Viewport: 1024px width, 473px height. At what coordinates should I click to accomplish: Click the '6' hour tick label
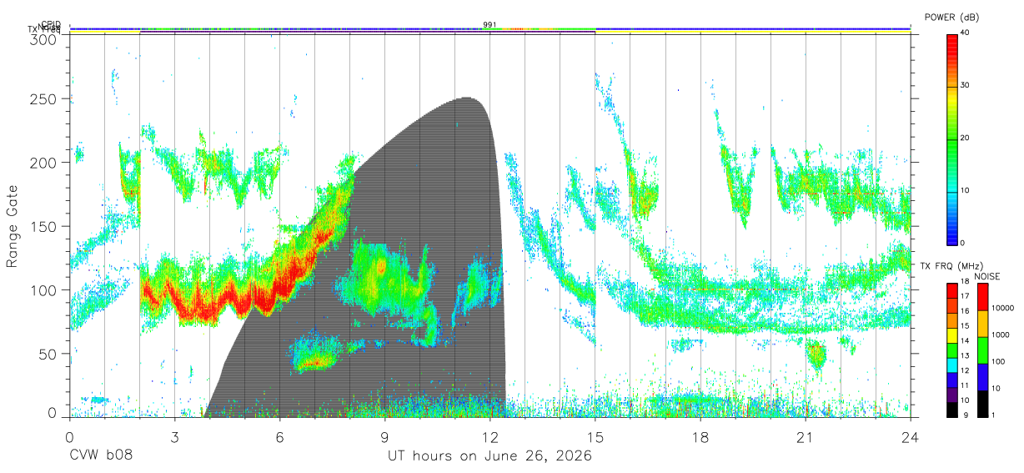click(279, 437)
